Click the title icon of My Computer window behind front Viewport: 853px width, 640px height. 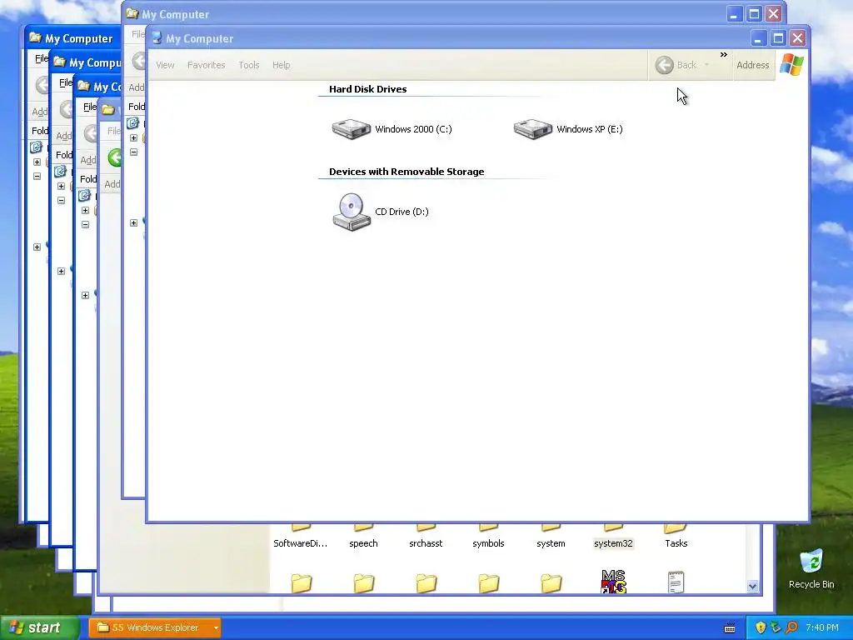coord(132,13)
